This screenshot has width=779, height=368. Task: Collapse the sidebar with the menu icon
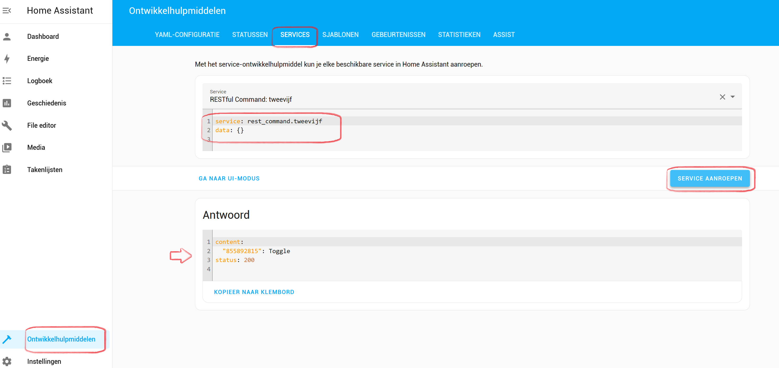pyautogui.click(x=7, y=10)
